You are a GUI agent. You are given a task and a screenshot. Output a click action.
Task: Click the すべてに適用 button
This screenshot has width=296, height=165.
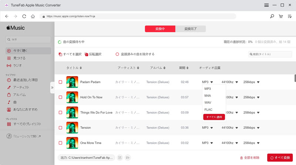tap(214, 117)
